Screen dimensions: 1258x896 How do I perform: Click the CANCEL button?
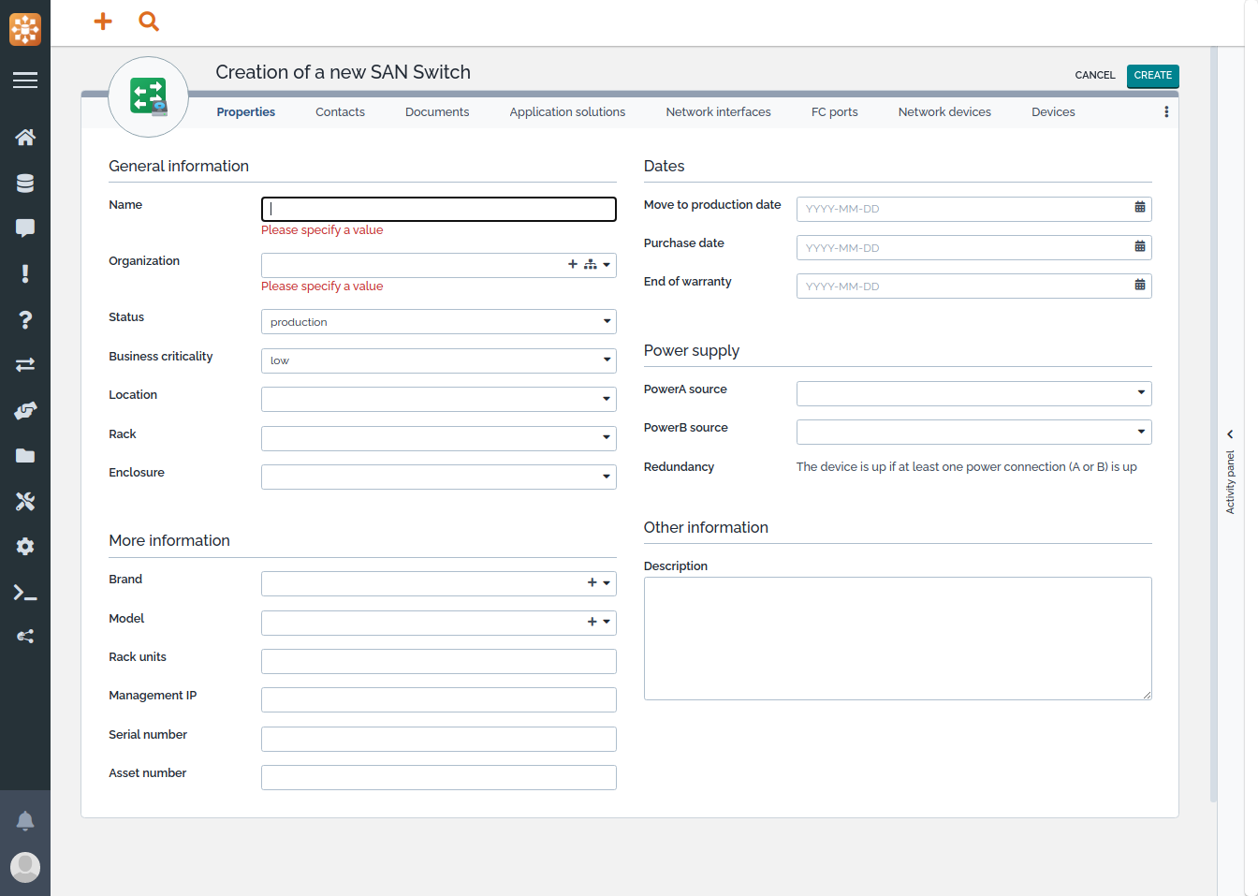click(x=1094, y=76)
